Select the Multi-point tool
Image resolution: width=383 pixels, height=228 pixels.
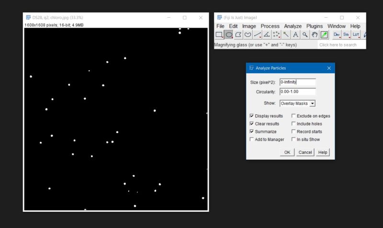[276, 35]
